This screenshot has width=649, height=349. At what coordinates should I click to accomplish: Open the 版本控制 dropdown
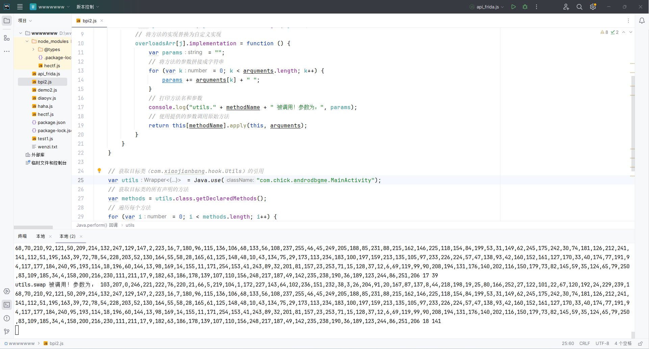pyautogui.click(x=88, y=7)
